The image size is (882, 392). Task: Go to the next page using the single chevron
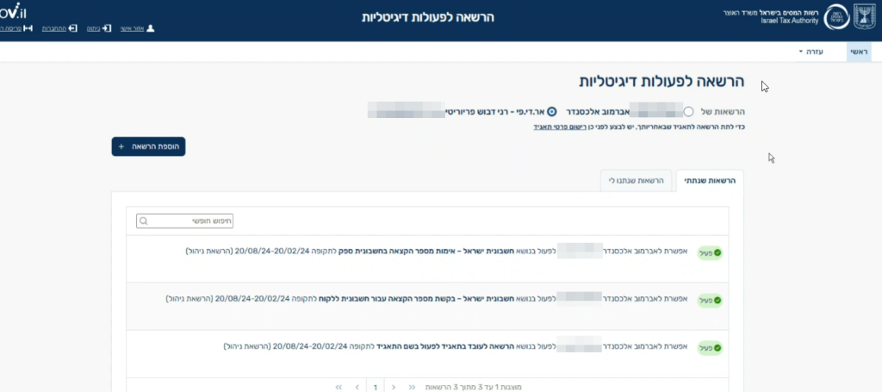point(357,387)
